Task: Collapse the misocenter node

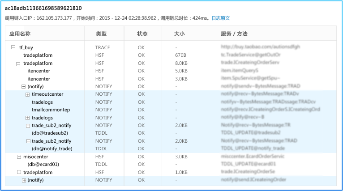Action: pos(19,157)
